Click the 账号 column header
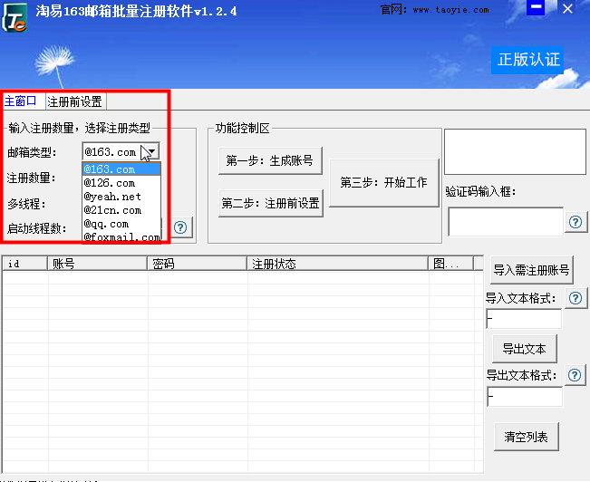This screenshot has height=482, width=590. click(x=97, y=264)
